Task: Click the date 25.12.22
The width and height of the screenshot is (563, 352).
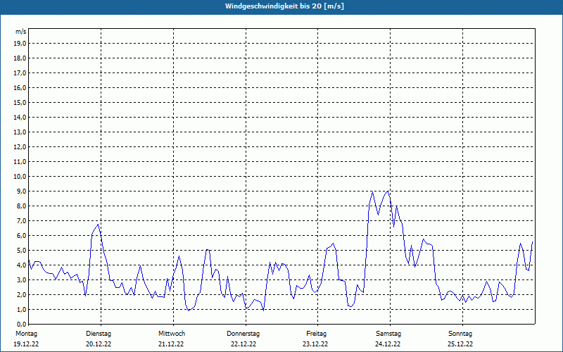Action: pyautogui.click(x=460, y=344)
